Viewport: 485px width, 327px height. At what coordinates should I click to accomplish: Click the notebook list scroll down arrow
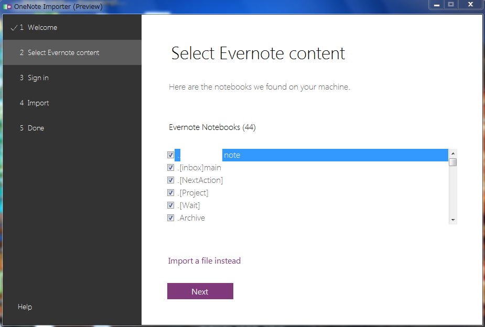[453, 220]
